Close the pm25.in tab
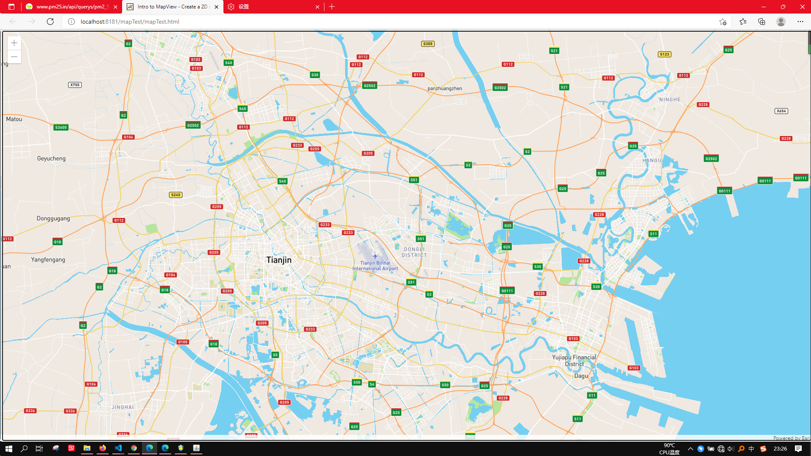Image resolution: width=811 pixels, height=456 pixels. 115,7
